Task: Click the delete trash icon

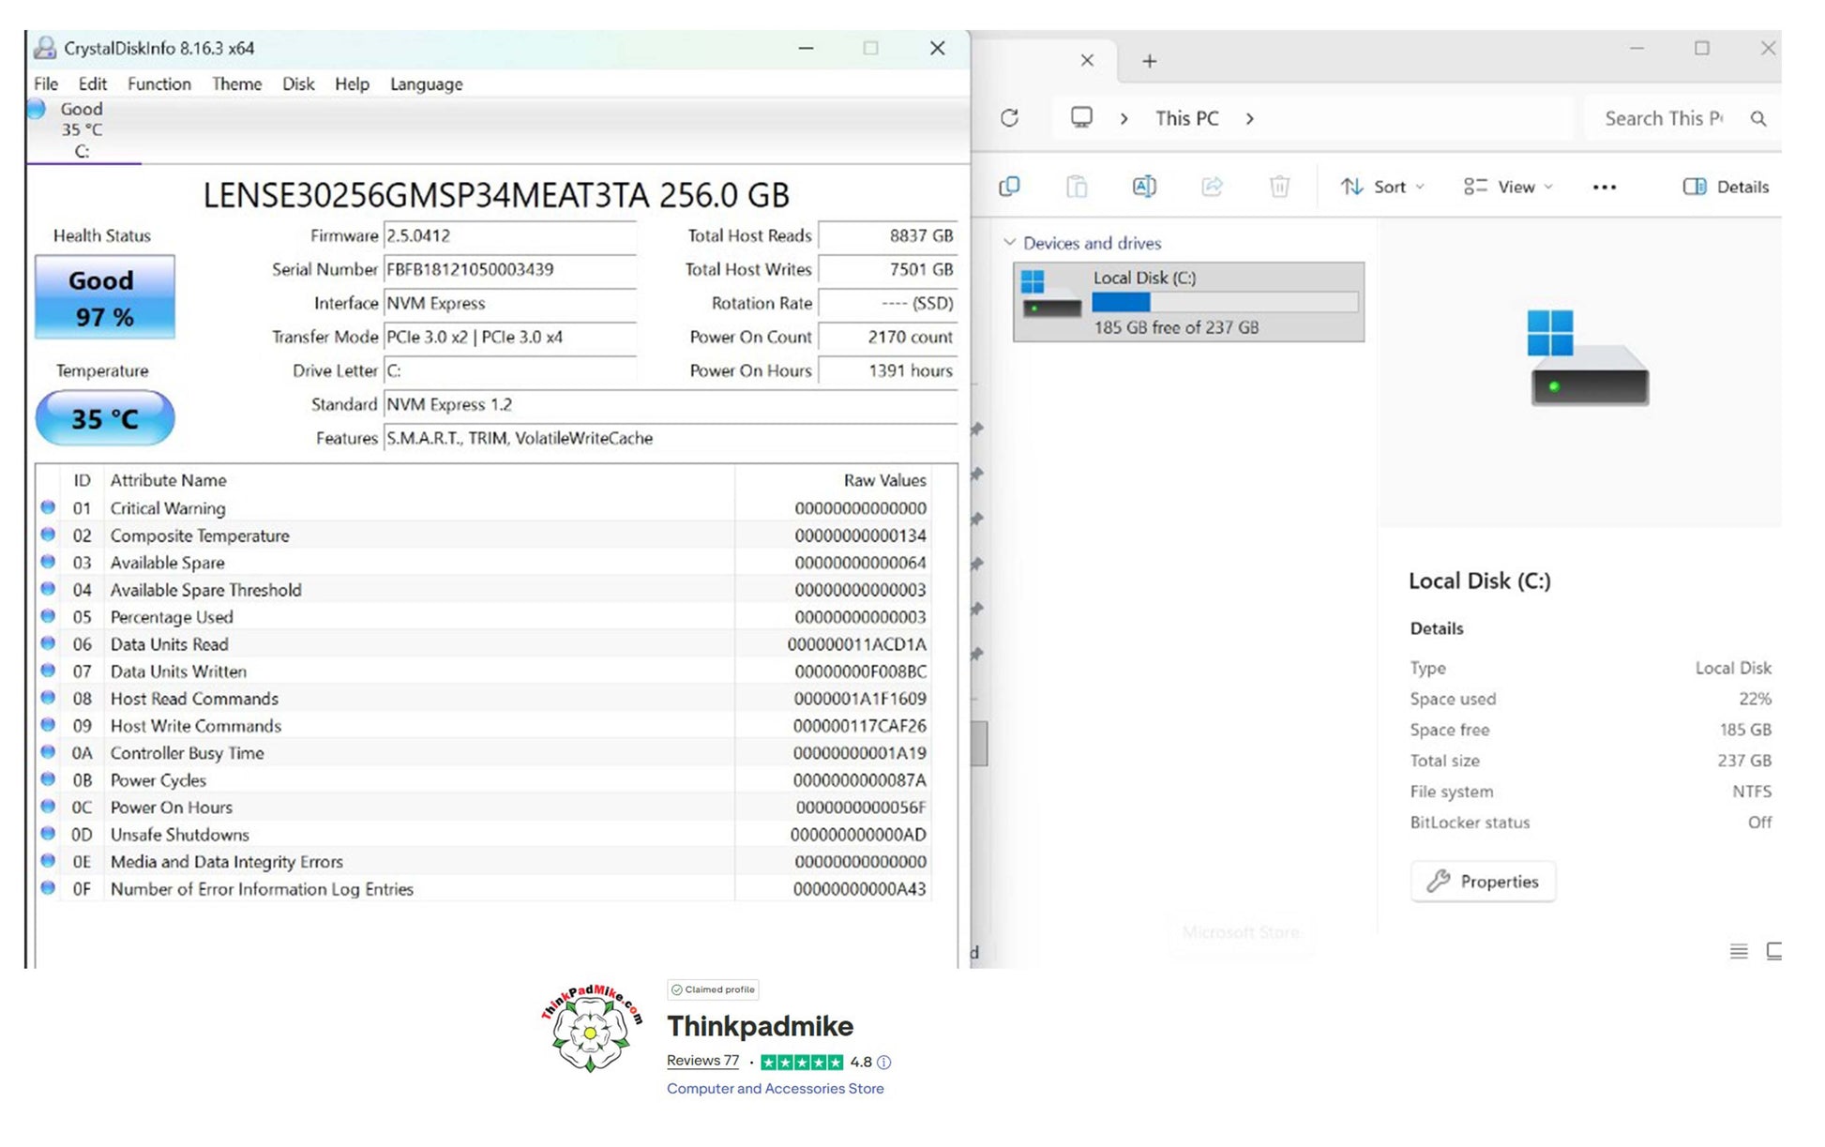Action: 1279,187
